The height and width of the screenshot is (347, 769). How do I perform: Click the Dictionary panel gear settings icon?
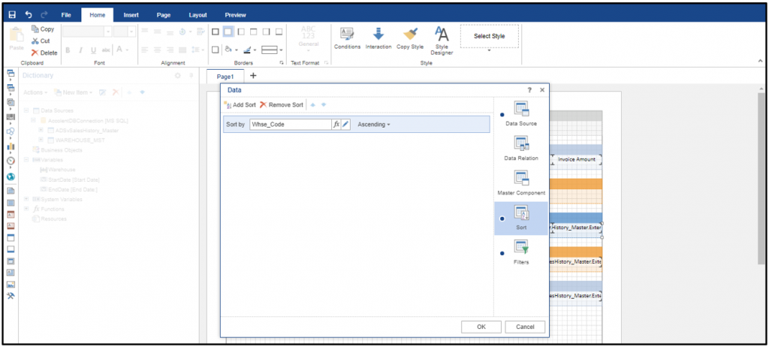178,76
